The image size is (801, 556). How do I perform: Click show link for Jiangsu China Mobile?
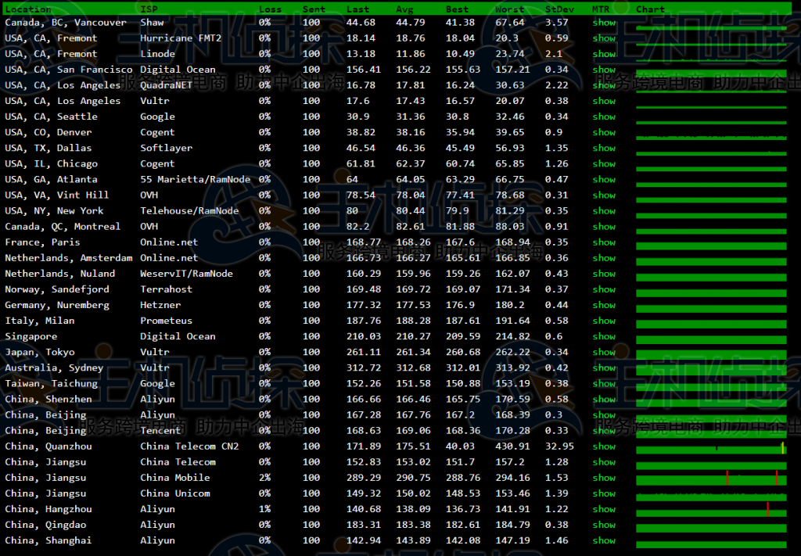point(604,478)
